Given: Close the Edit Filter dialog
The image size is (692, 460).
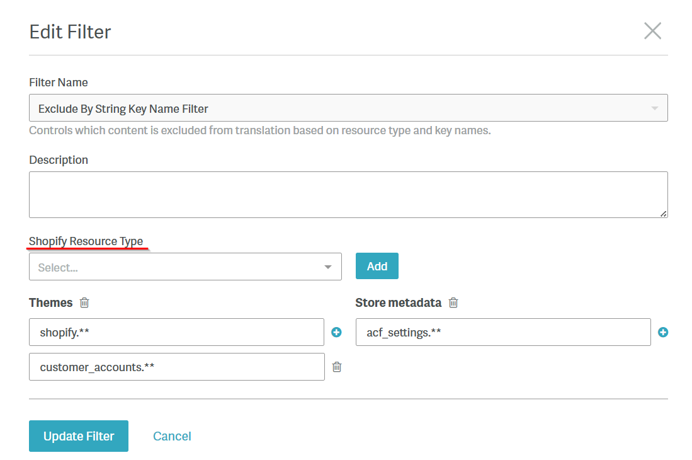Looking at the screenshot, I should coord(652,31).
